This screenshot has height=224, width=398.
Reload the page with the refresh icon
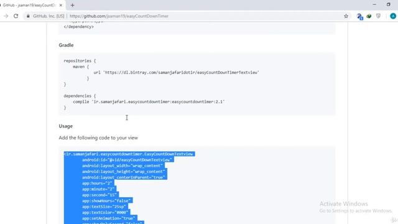(16, 16)
